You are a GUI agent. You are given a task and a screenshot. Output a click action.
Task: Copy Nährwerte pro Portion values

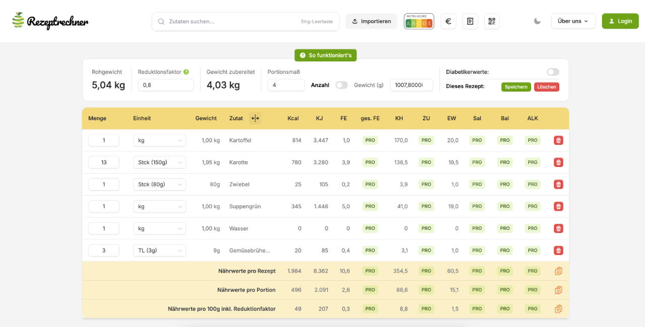pyautogui.click(x=558, y=290)
